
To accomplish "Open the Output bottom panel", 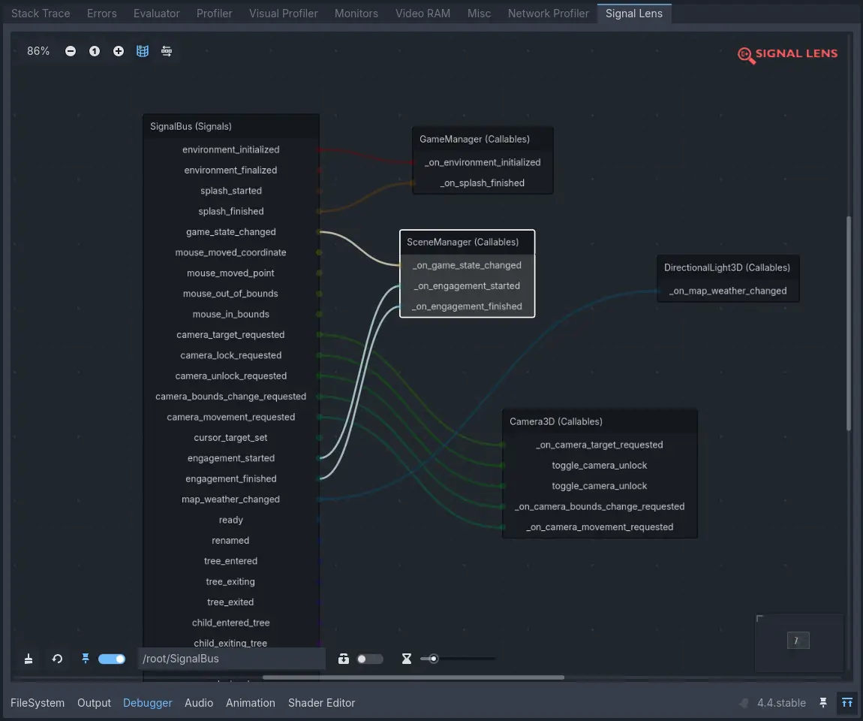I will [94, 703].
